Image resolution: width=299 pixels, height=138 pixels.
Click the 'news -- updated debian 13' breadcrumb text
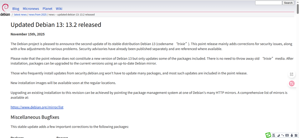(71, 14)
